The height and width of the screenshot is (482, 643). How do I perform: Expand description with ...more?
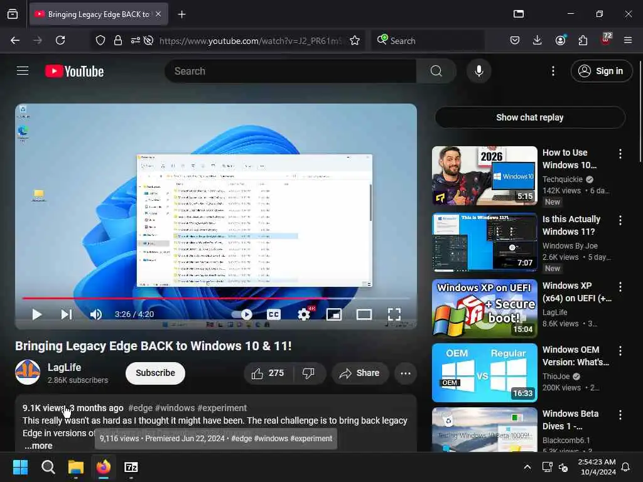tap(38, 446)
